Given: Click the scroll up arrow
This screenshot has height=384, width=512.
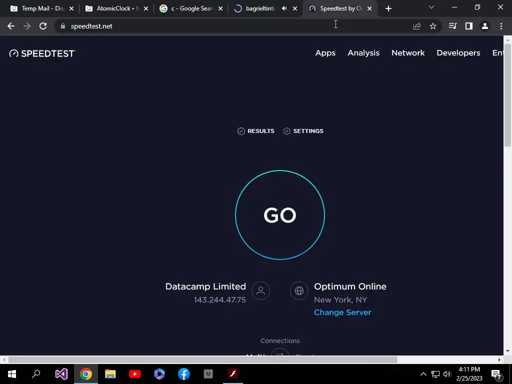Looking at the screenshot, I should [x=507, y=39].
